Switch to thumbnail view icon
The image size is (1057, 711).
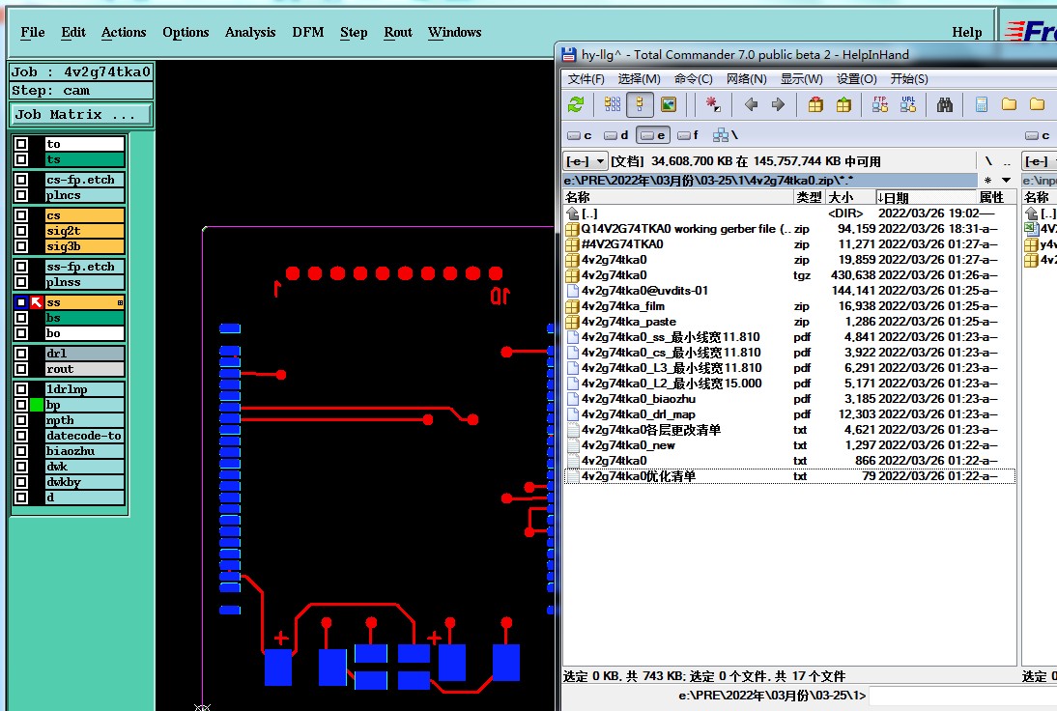coord(668,104)
